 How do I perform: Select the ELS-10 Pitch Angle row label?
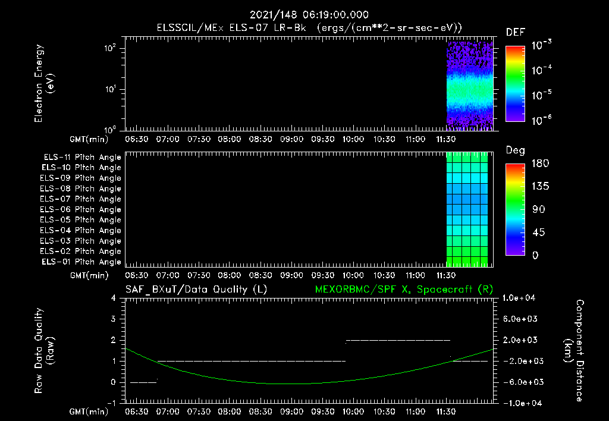[81, 168]
